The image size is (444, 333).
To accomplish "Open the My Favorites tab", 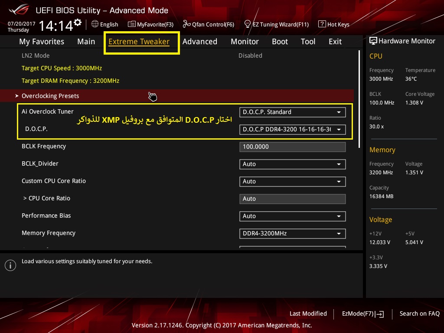I will [x=42, y=42].
